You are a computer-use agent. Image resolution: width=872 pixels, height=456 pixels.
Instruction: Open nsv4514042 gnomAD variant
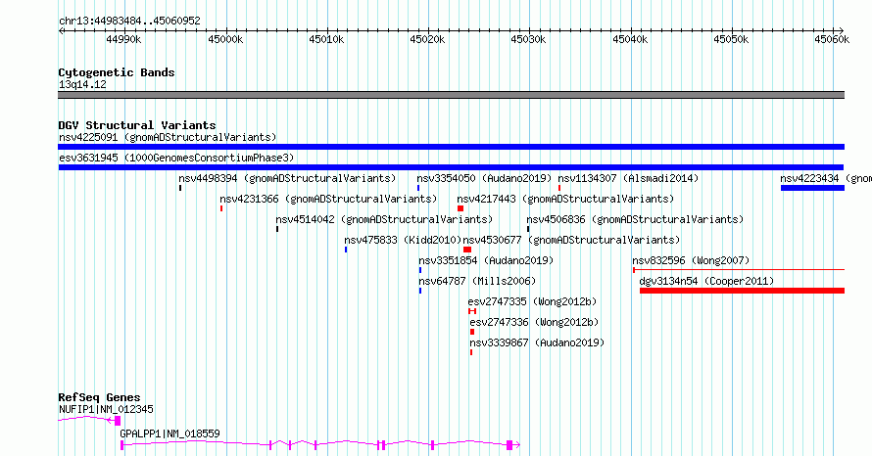[x=384, y=219]
